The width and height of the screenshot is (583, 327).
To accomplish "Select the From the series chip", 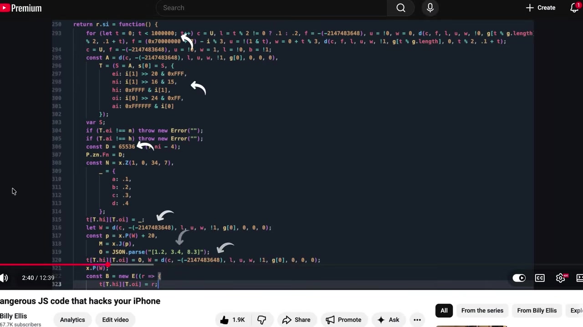I will [482, 311].
